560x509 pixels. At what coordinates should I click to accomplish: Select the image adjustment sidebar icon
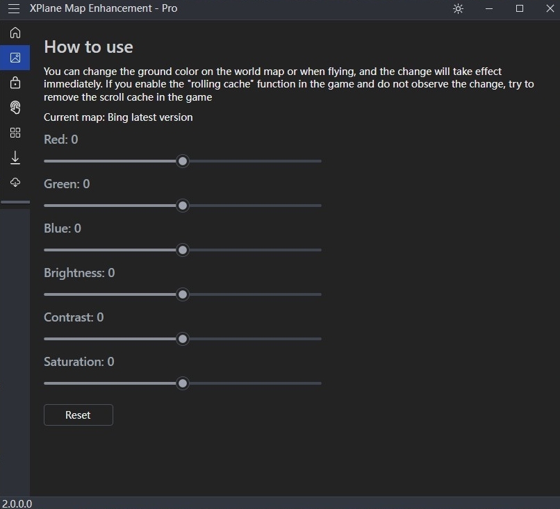[15, 58]
